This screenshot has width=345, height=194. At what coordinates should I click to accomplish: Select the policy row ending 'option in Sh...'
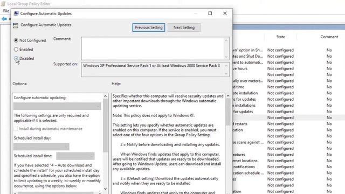(x=289, y=50)
